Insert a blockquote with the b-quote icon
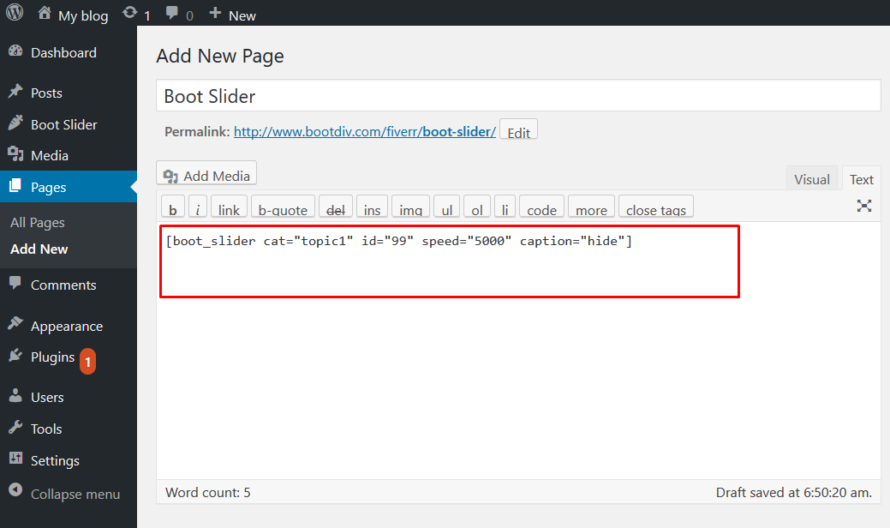The width and height of the screenshot is (890, 528). 283,207
